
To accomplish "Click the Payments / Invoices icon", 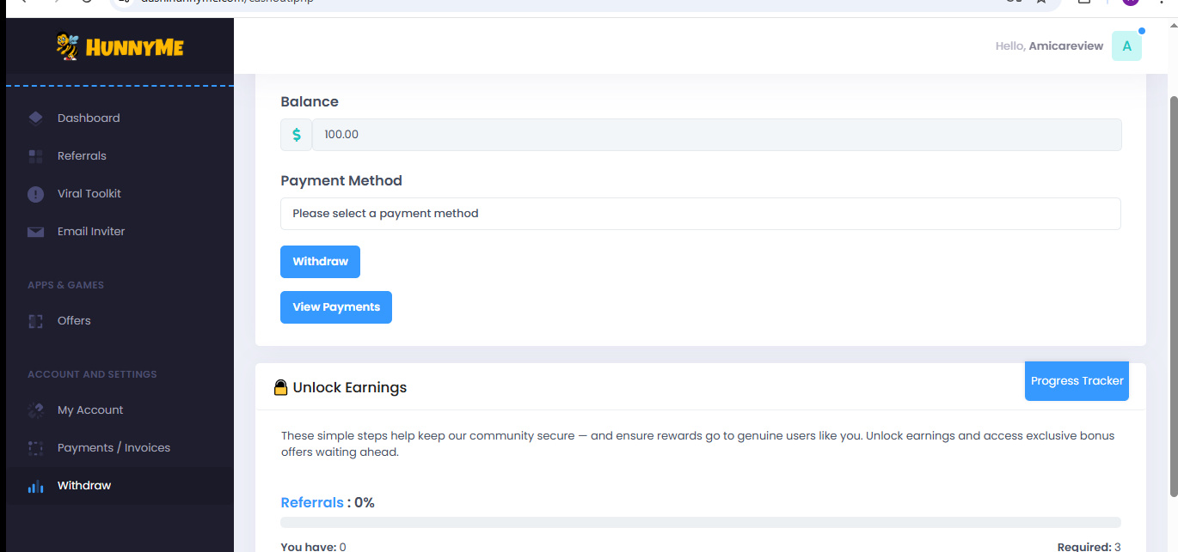I will point(35,448).
